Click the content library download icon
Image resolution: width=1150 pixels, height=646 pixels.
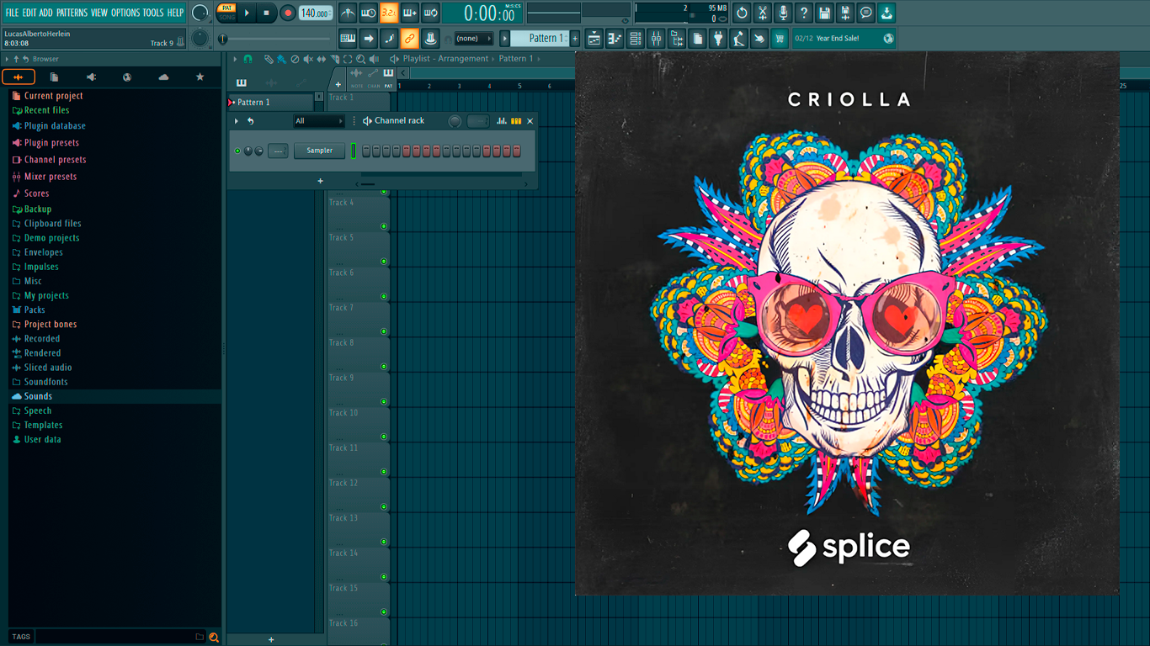tap(886, 13)
